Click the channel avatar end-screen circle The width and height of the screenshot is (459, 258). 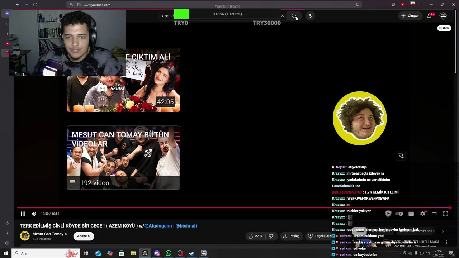[x=360, y=118]
